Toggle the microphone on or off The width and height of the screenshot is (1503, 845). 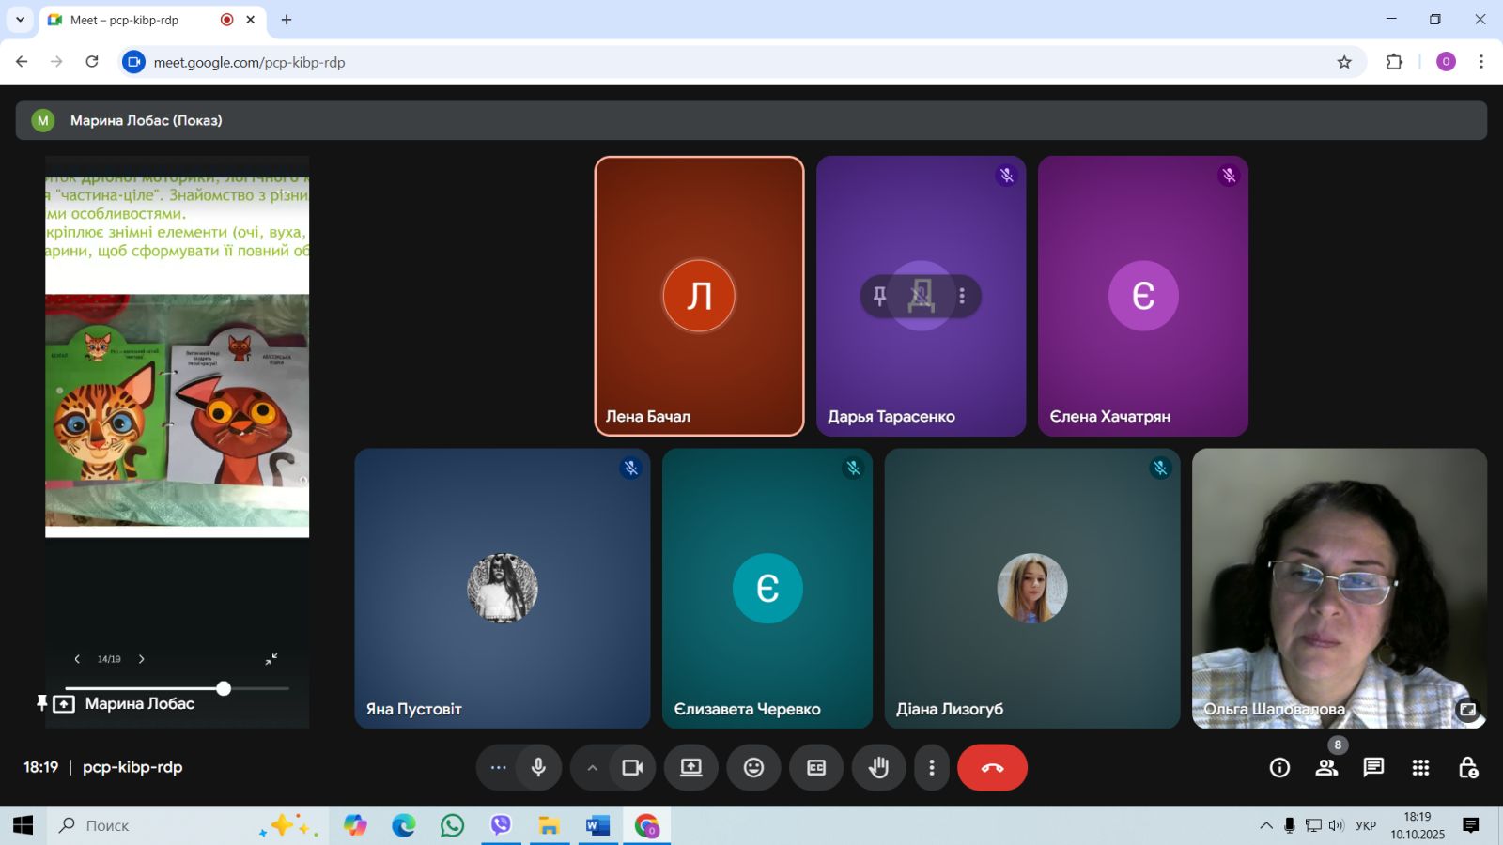(x=538, y=768)
